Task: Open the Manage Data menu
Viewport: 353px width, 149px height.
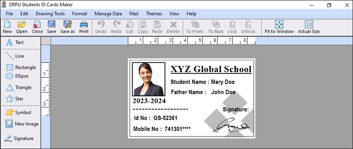Action: [x=108, y=14]
